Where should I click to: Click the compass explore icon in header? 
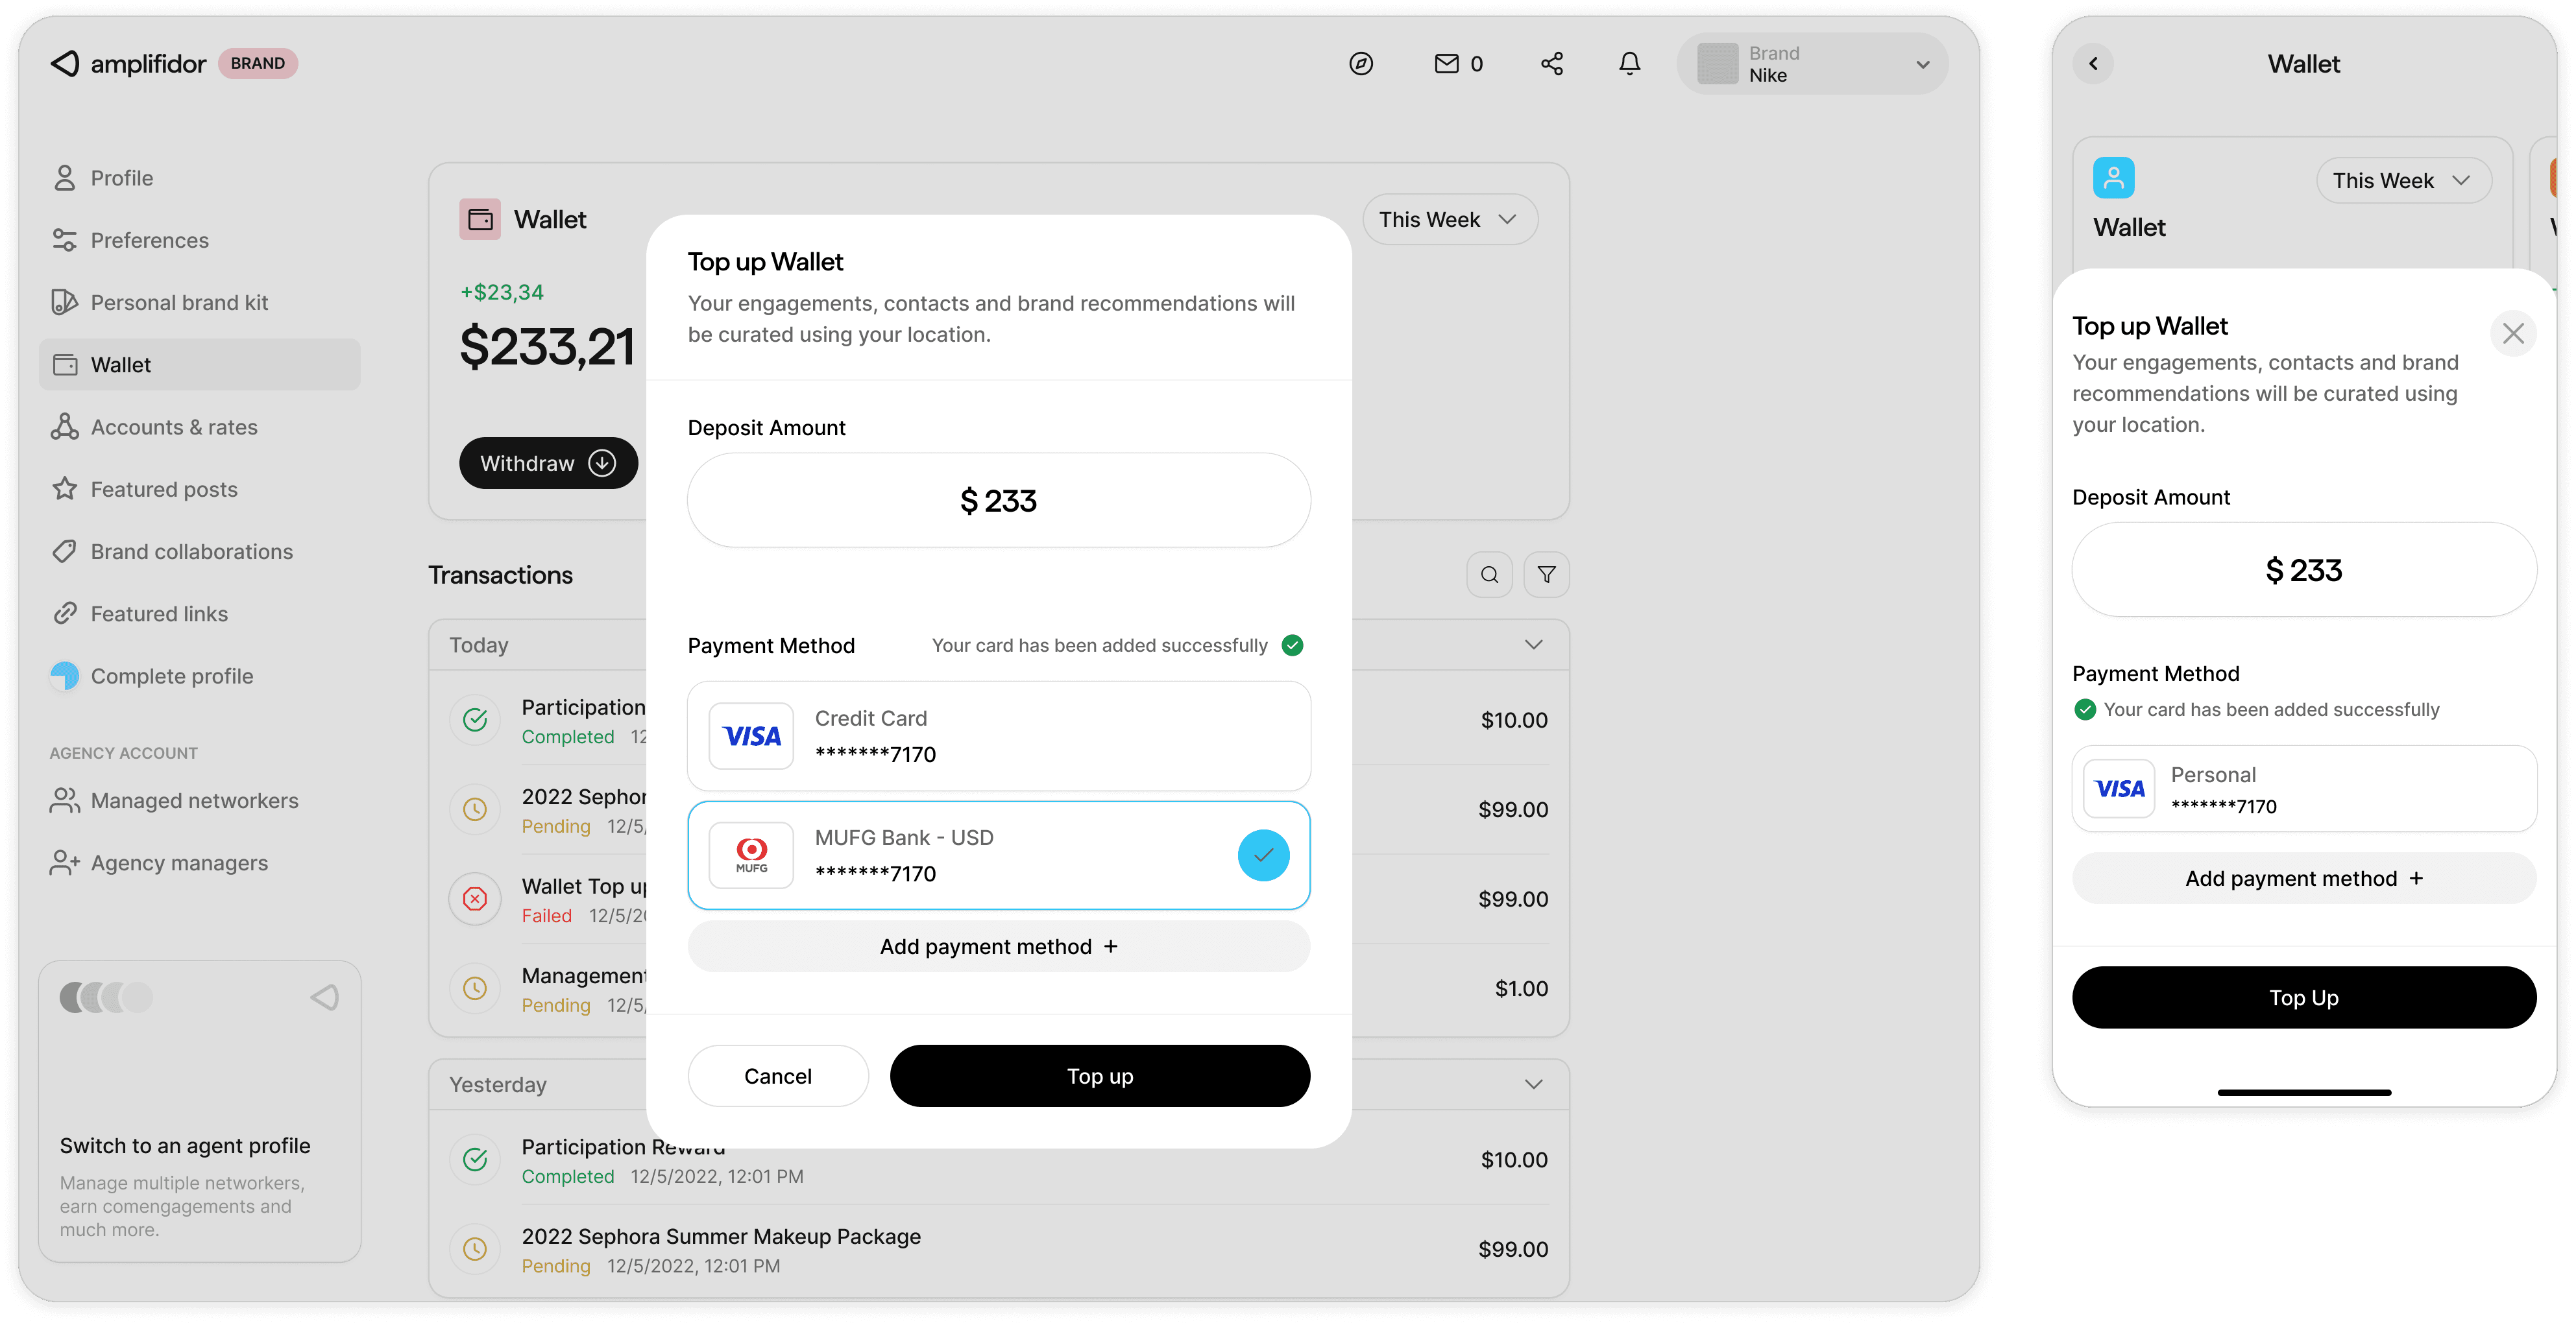[1360, 64]
